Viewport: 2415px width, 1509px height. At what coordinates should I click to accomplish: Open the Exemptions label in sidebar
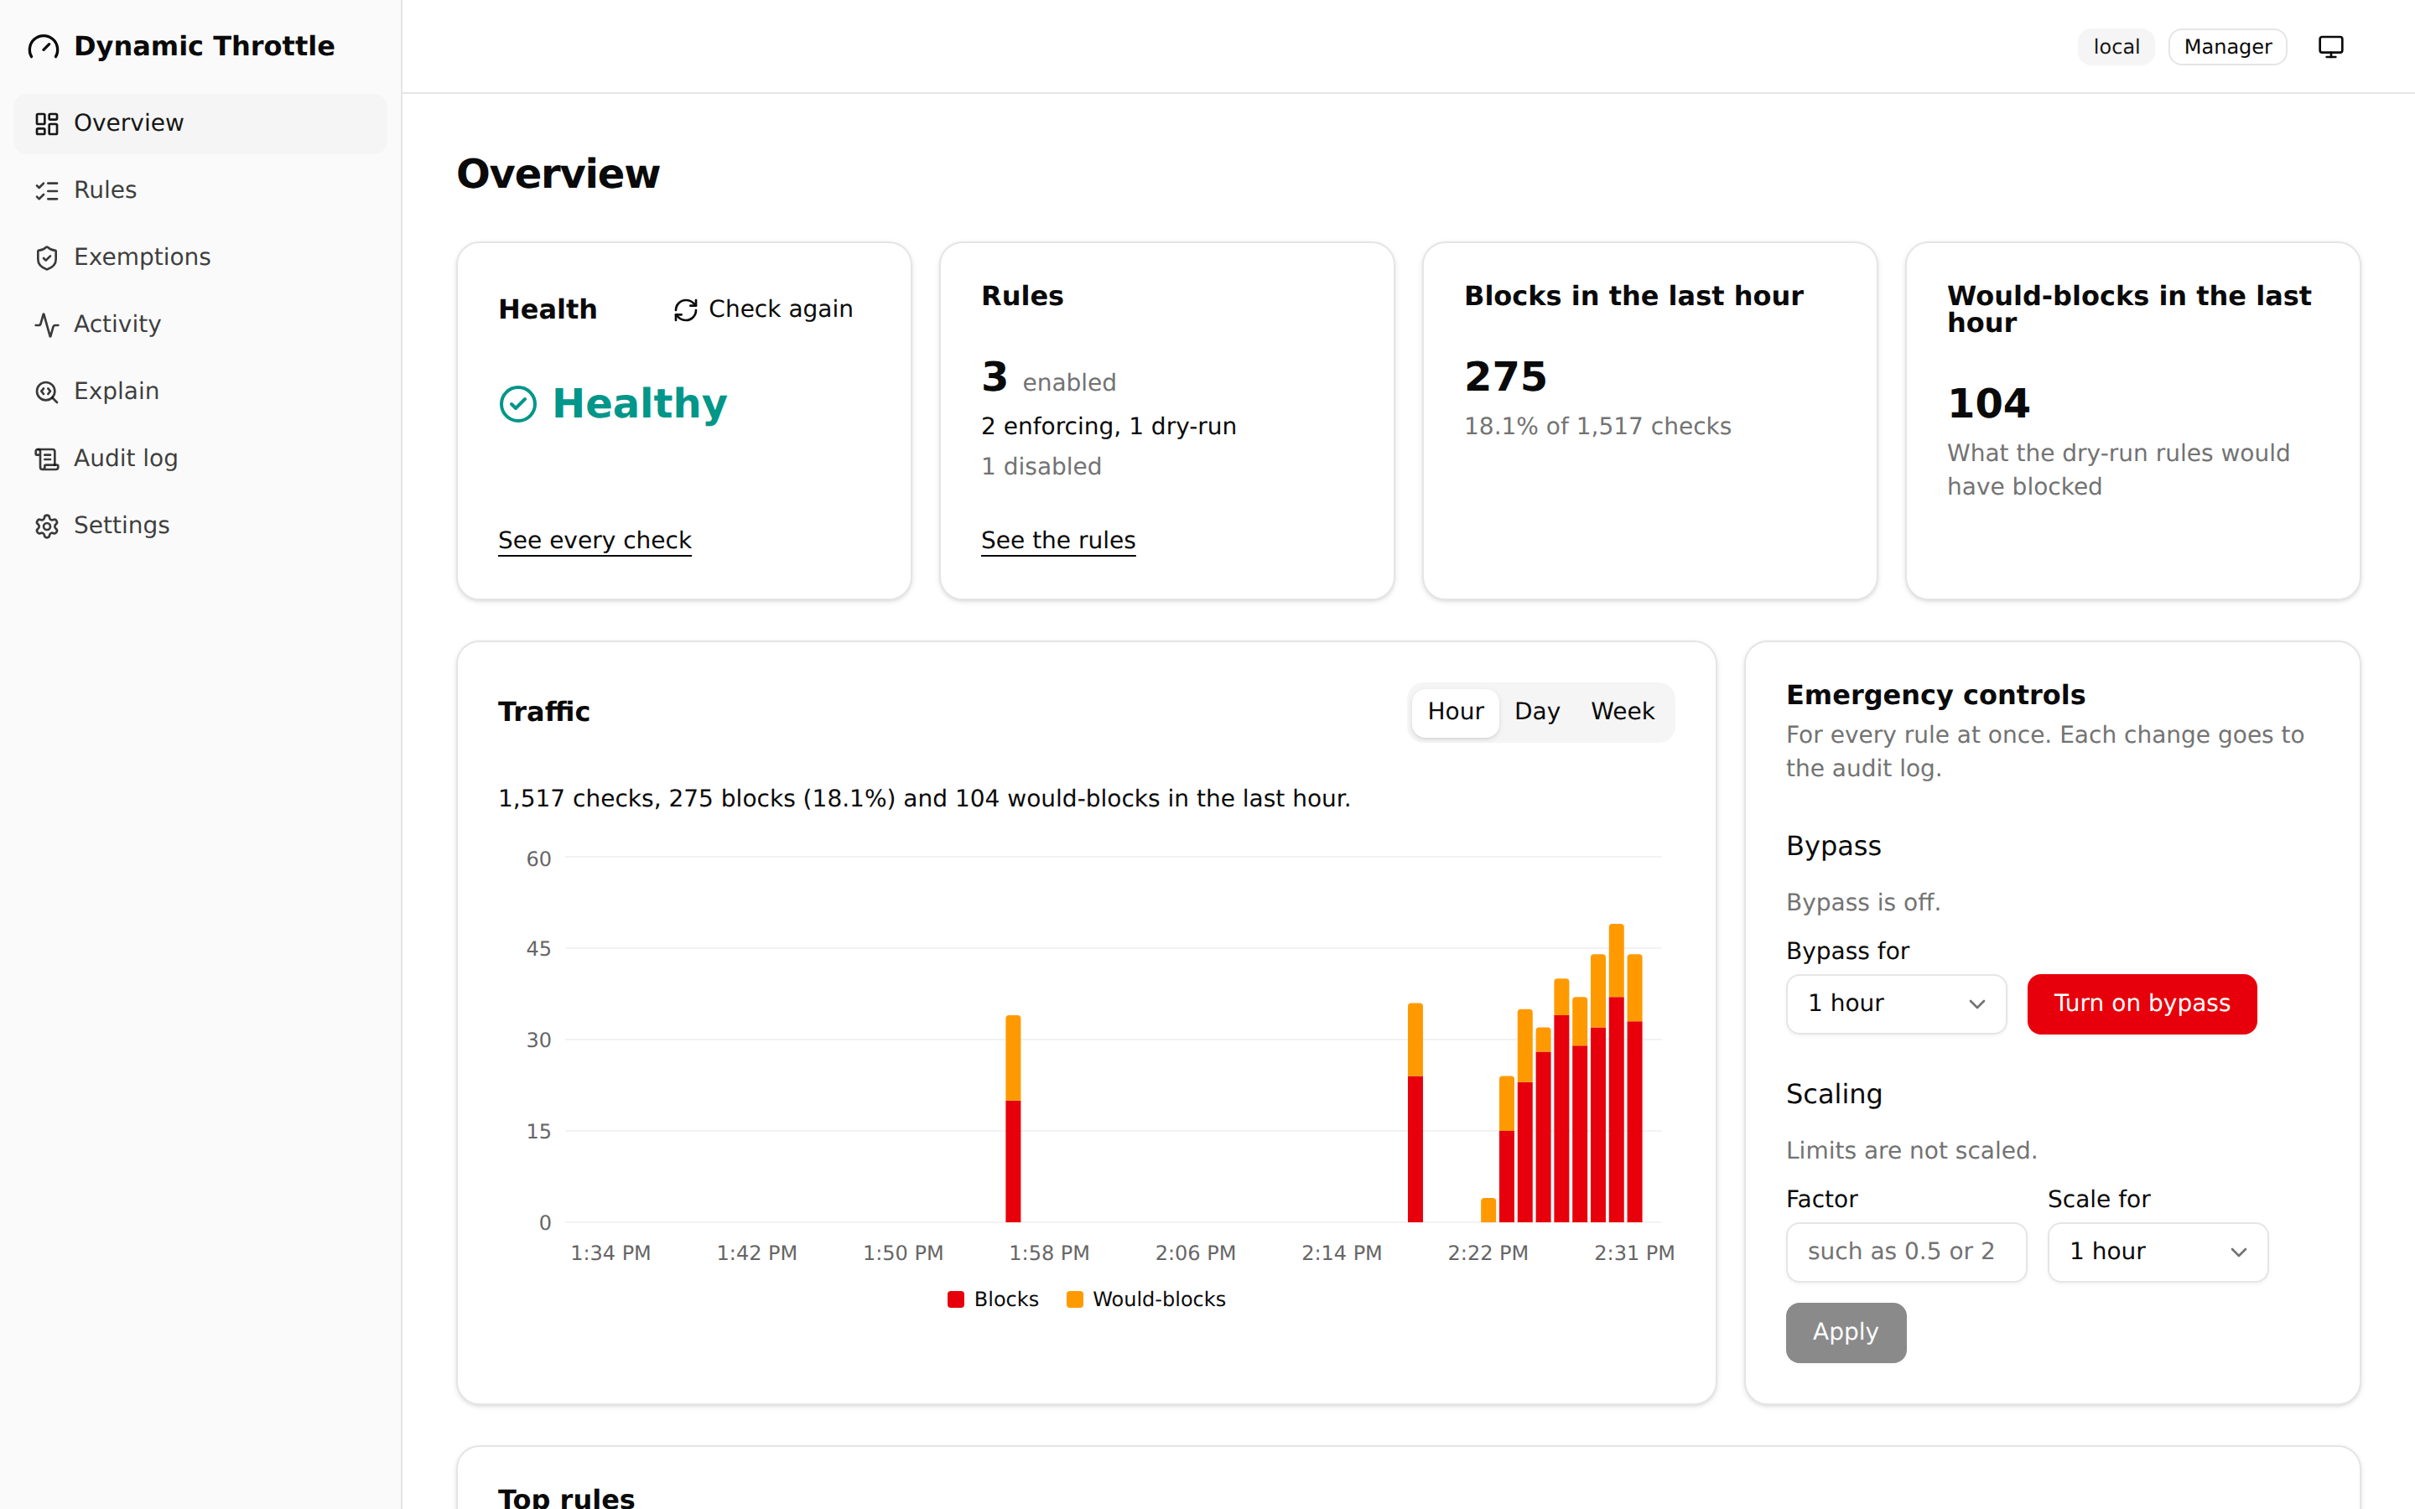tap(142, 257)
